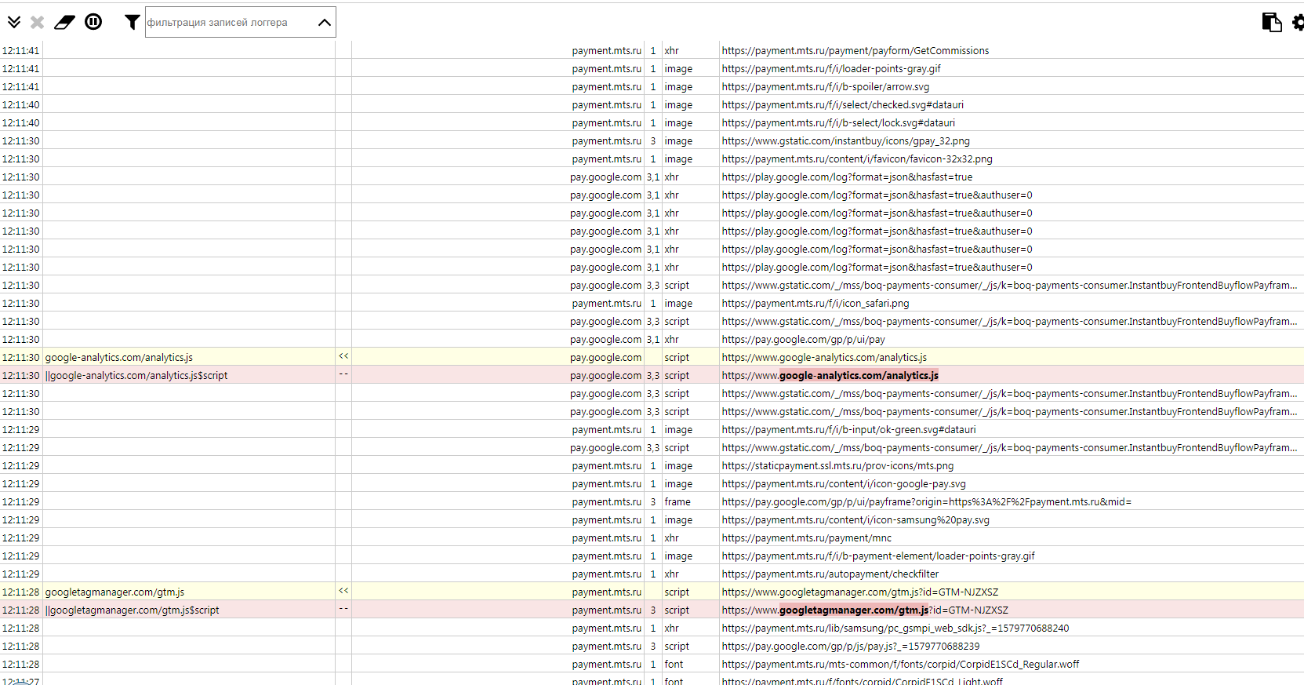This screenshot has height=685, width=1304.
Task: Click the googletagmanager.com/gtm.js allow filter cell
Action: pyautogui.click(x=189, y=592)
